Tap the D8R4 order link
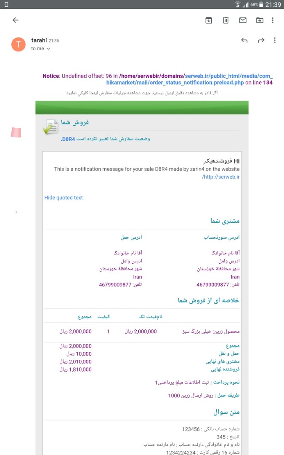 (67, 139)
